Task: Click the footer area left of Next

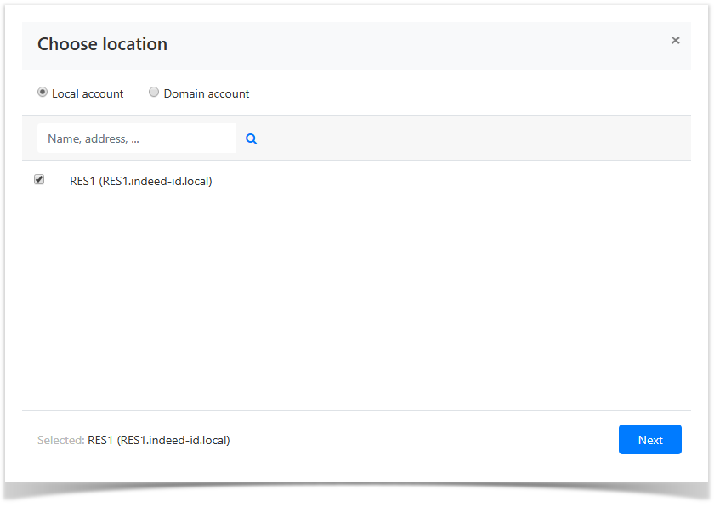Action: pos(425,440)
